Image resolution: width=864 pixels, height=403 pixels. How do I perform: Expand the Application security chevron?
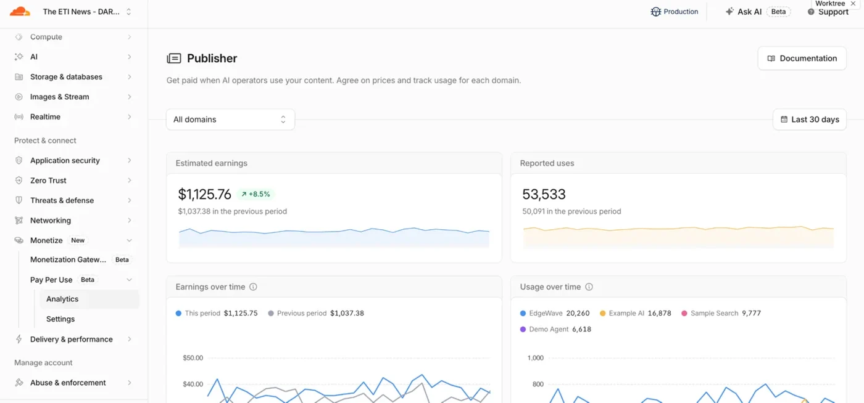click(x=129, y=160)
